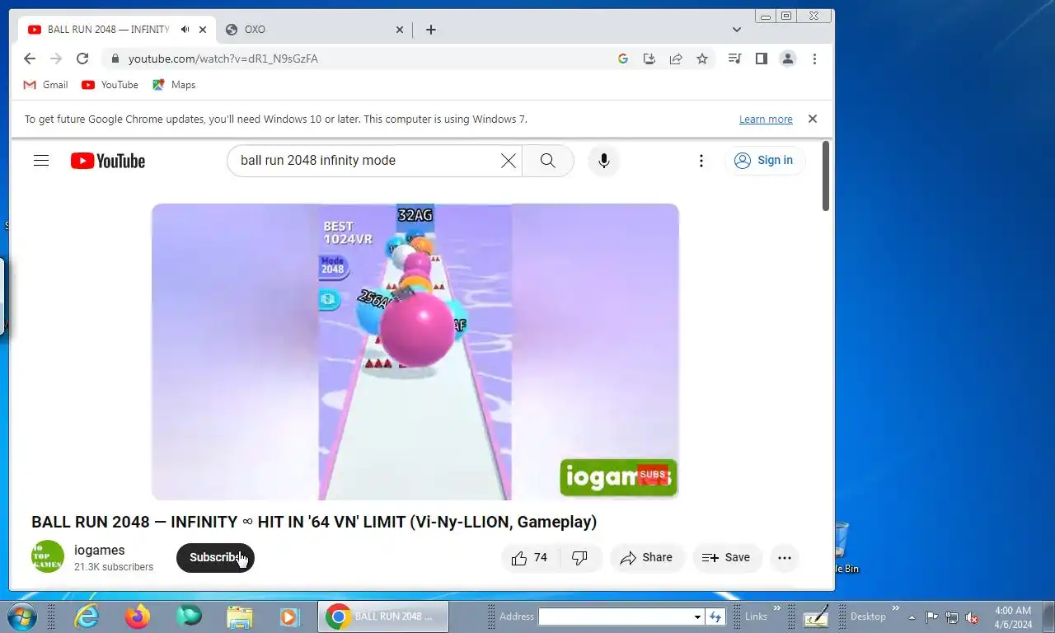
Task: Click the video player area
Action: (415, 352)
